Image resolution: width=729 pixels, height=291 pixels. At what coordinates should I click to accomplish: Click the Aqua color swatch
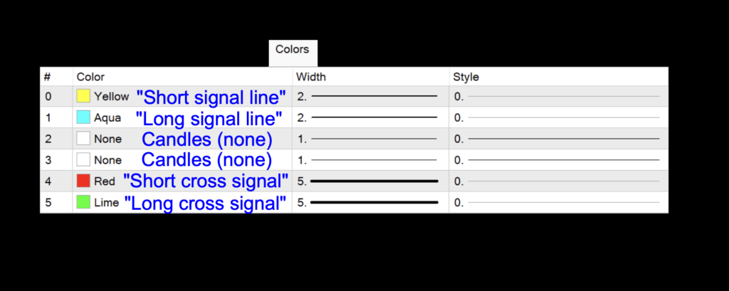[x=83, y=117]
